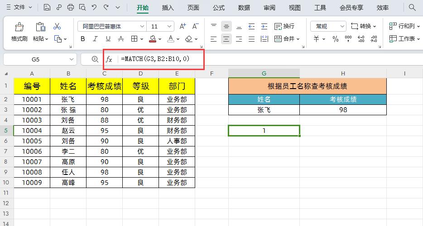
Task: Click the Save icon in quick access toolbar
Action: (47, 7)
